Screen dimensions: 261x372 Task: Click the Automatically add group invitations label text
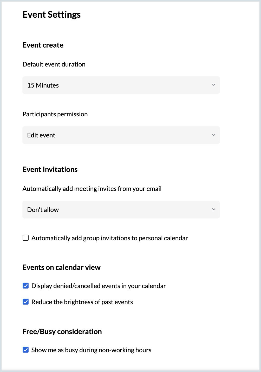click(110, 238)
